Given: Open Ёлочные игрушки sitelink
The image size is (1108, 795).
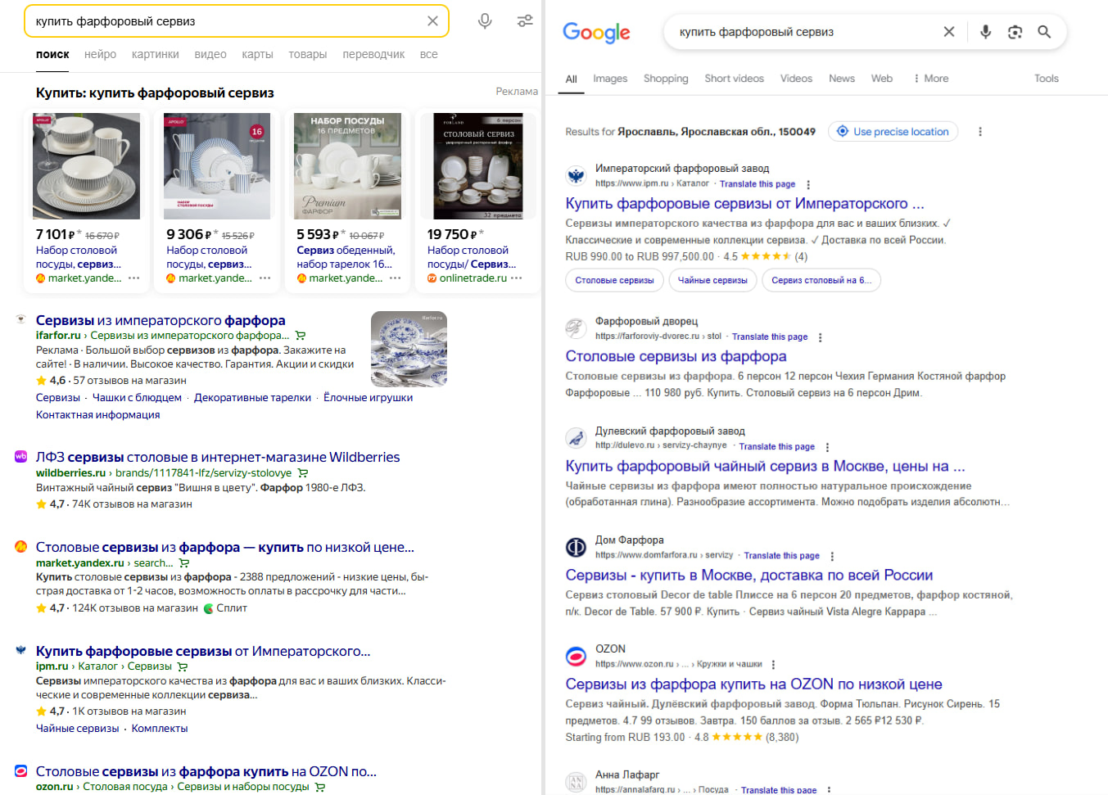Looking at the screenshot, I should point(368,398).
